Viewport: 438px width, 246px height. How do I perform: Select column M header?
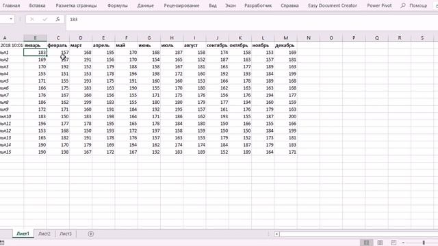286,38
